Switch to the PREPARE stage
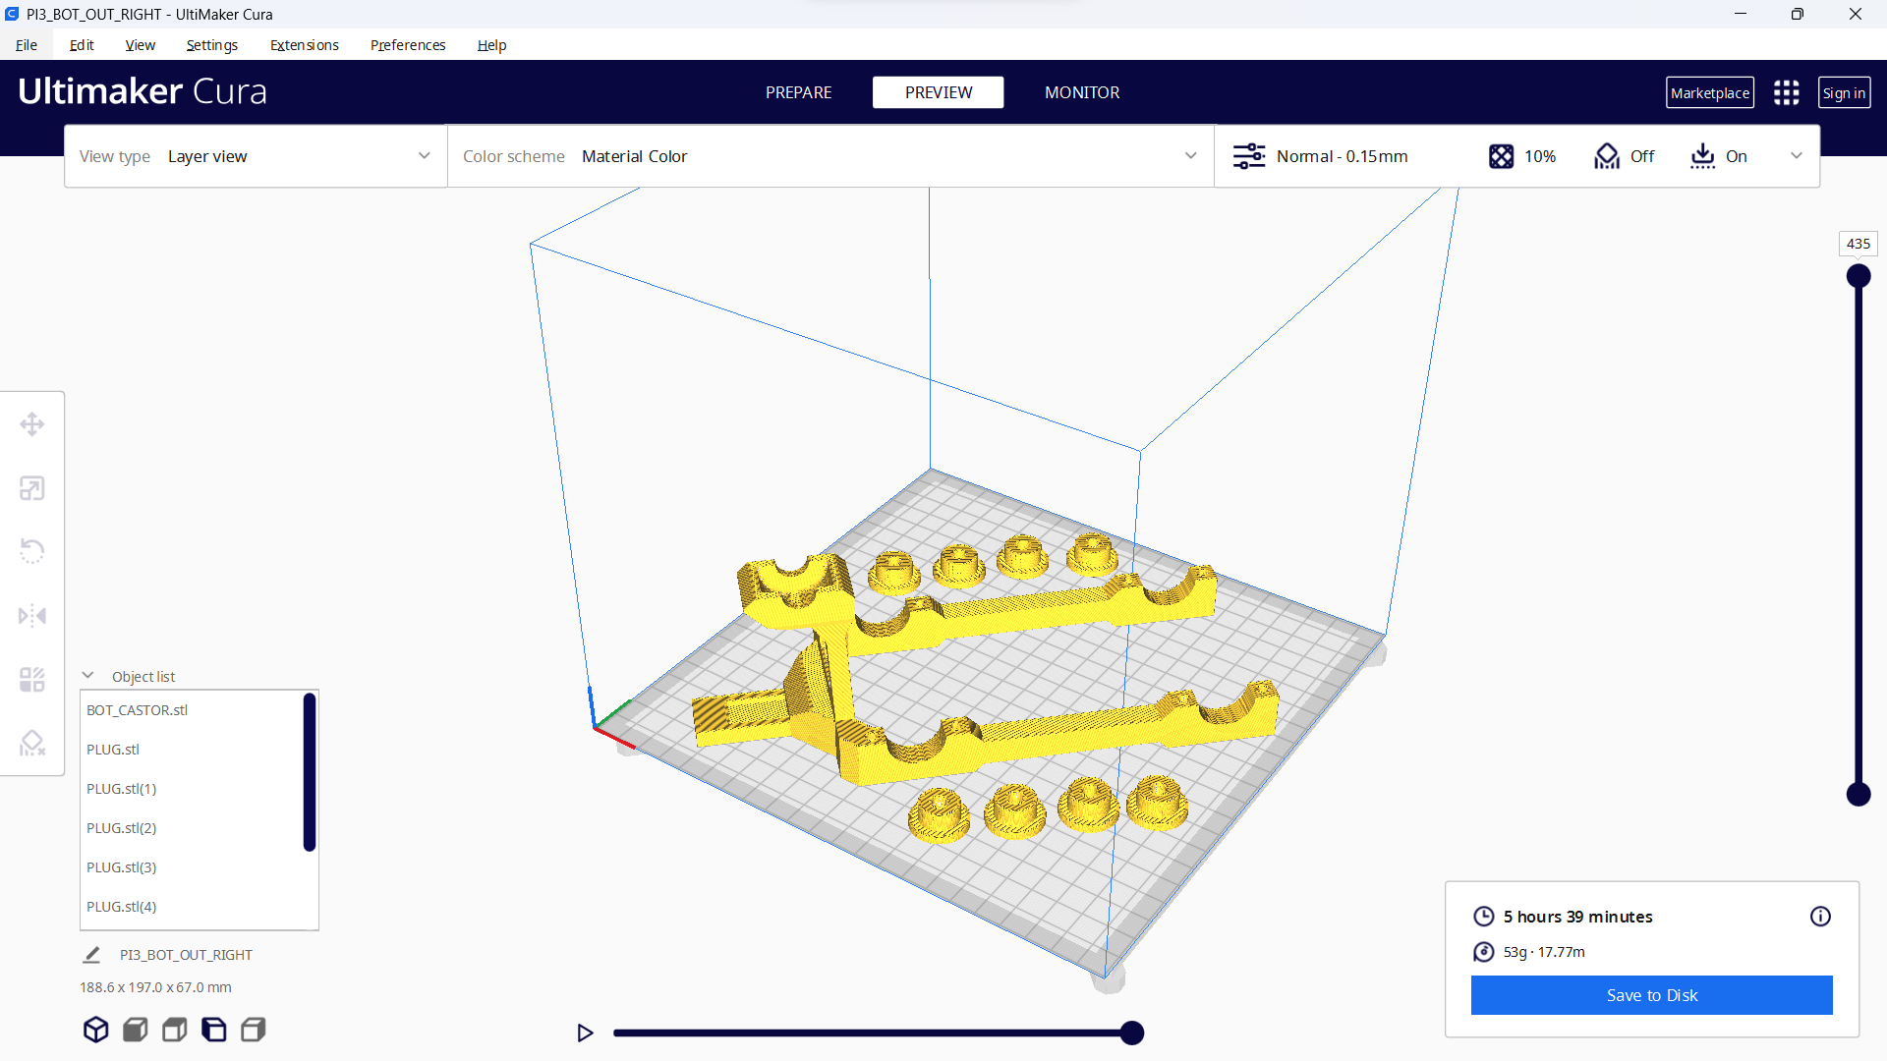The width and height of the screenshot is (1887, 1061). pyautogui.click(x=798, y=92)
